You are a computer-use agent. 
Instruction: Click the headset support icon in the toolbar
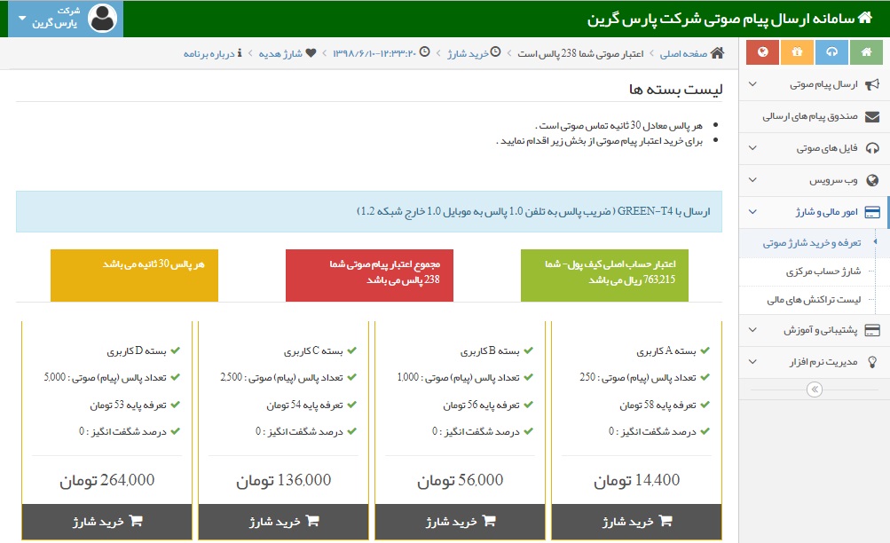tap(831, 52)
